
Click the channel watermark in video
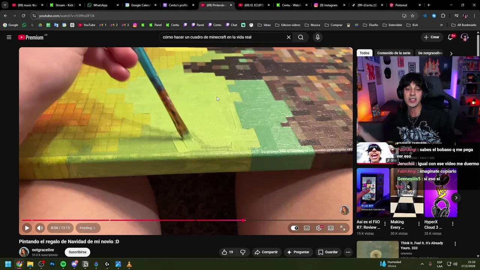344,210
